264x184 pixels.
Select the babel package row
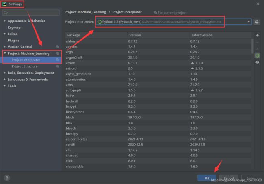click(158, 96)
